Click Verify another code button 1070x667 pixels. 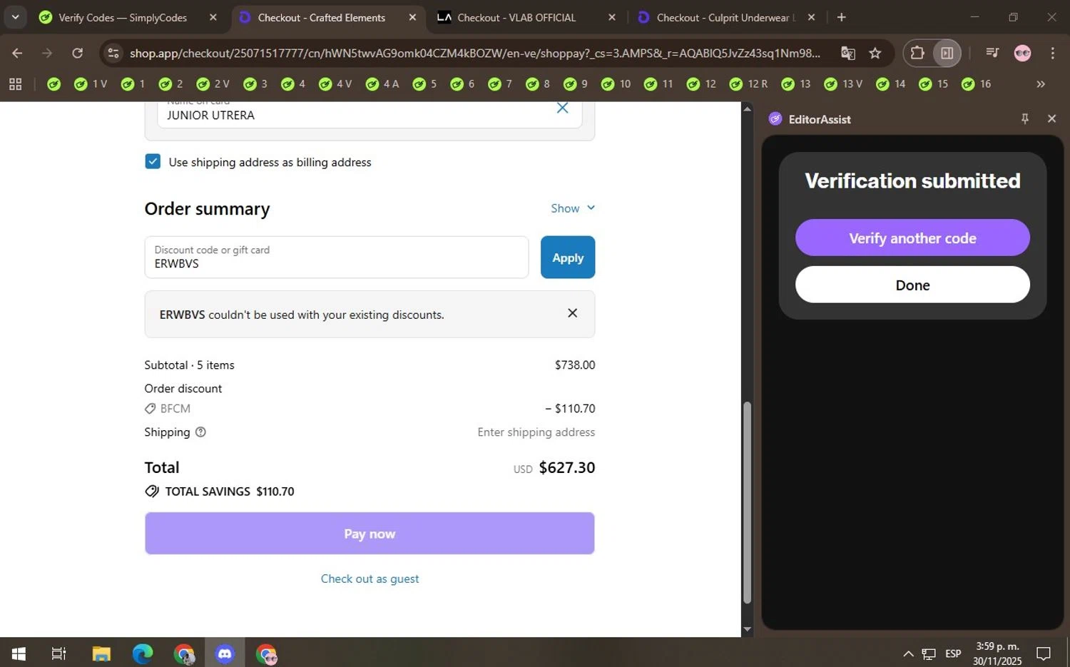[x=912, y=238]
